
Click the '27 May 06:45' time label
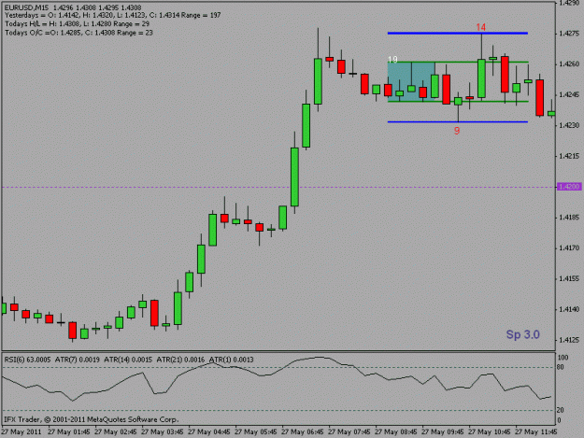pyautogui.click(x=302, y=432)
